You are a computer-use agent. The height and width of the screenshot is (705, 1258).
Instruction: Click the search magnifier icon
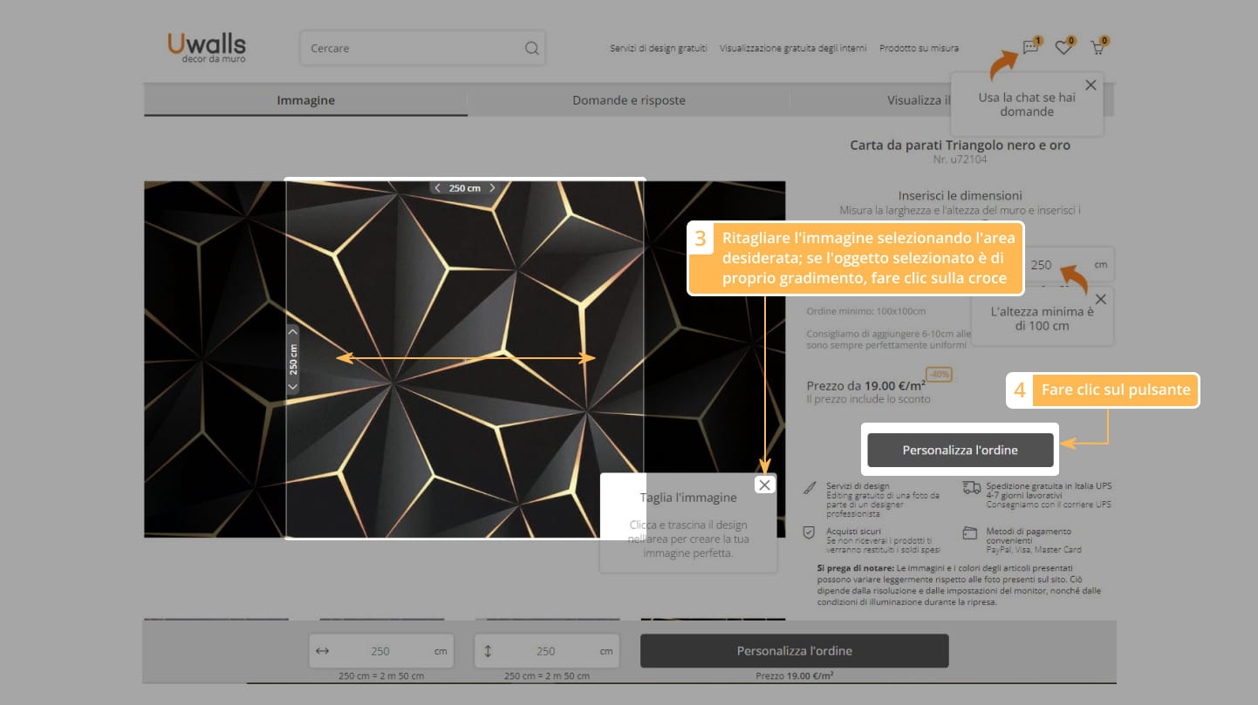click(531, 49)
